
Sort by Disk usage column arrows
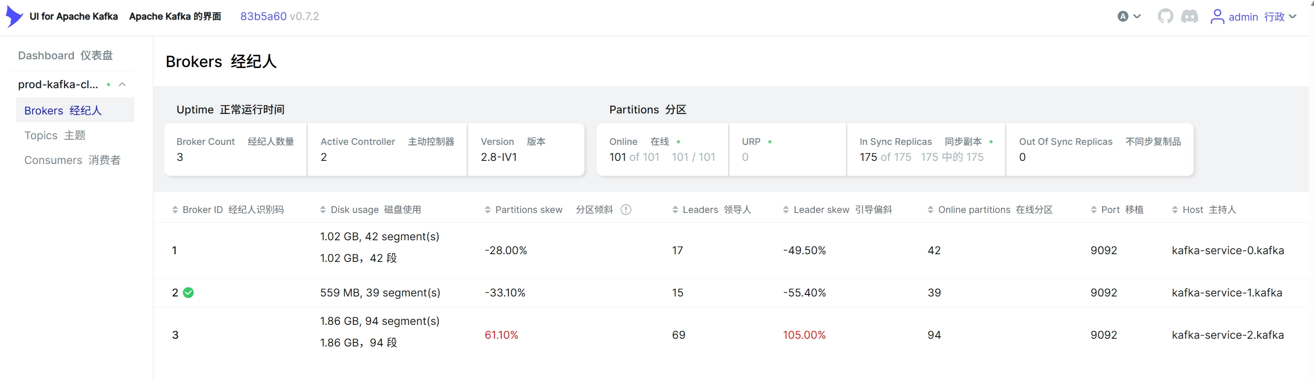tap(323, 210)
